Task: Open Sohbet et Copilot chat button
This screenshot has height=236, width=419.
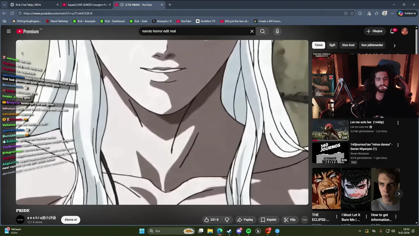Action: pos(407,13)
